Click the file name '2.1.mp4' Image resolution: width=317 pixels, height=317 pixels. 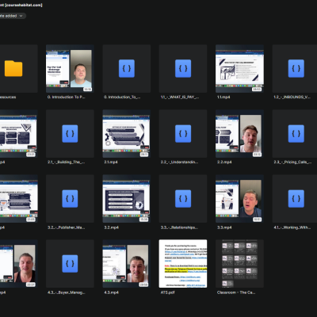[111, 162]
